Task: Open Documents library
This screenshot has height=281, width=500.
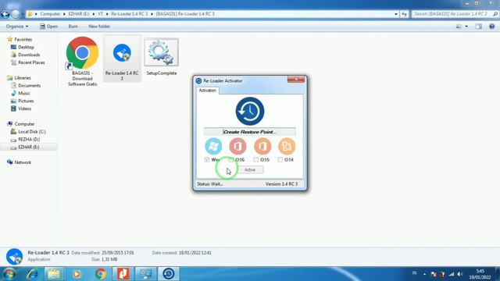Action: click(x=29, y=85)
